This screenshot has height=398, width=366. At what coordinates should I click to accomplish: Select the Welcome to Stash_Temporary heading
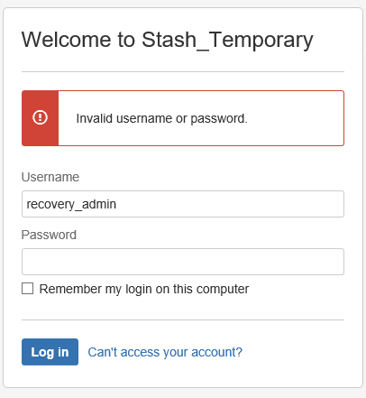click(x=167, y=40)
